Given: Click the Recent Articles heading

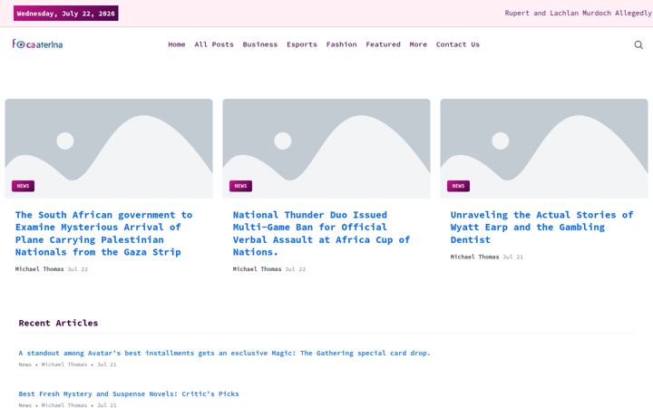Looking at the screenshot, I should click(58, 323).
